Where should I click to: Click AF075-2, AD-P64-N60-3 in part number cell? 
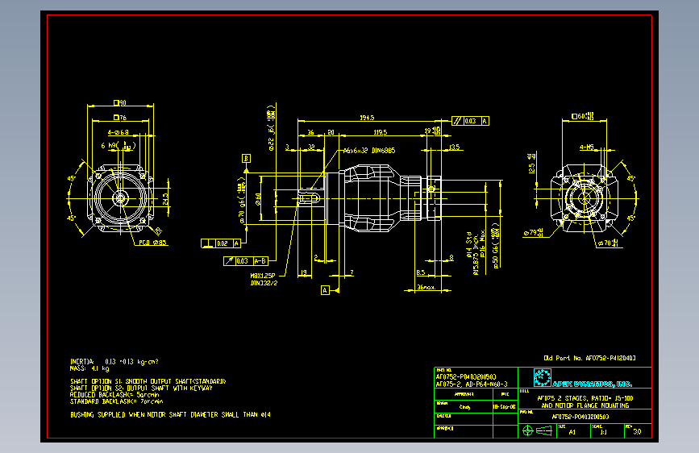pyautogui.click(x=472, y=384)
